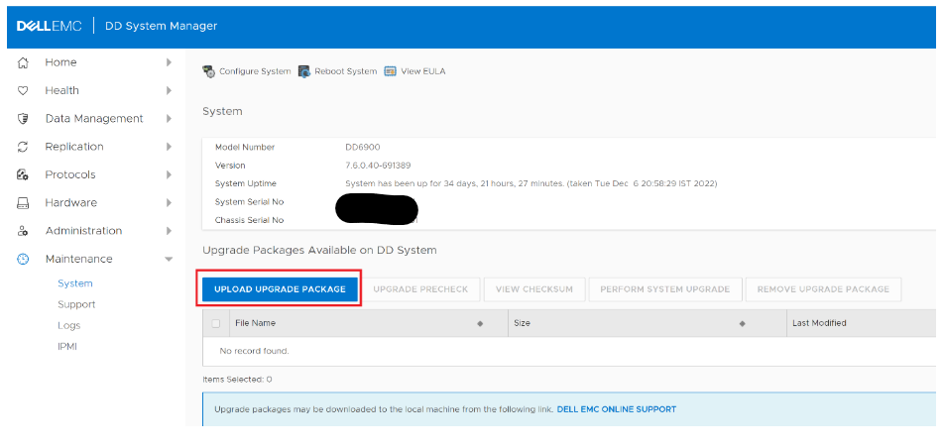Select IPMI under Maintenance

click(x=67, y=346)
